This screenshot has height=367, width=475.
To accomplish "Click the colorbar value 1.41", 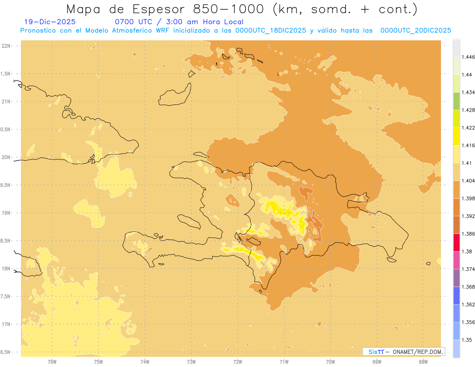I will tap(467, 163).
